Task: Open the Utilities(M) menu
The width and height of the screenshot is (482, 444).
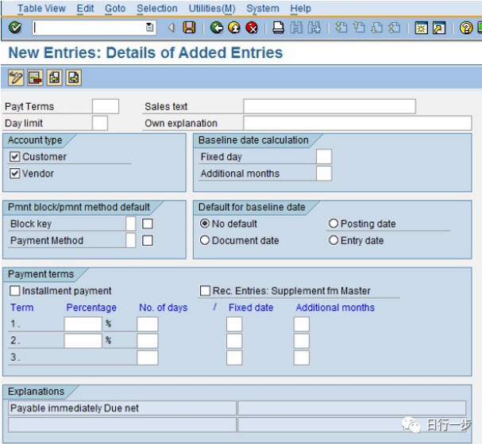Action: pos(212,8)
